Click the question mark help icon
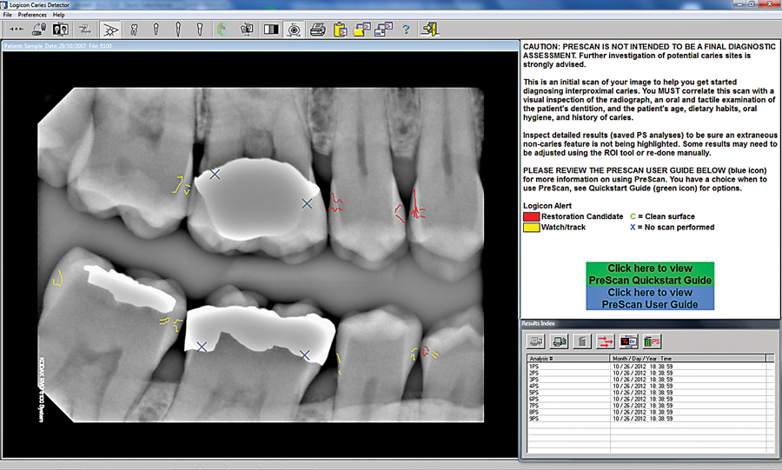 tap(405, 30)
